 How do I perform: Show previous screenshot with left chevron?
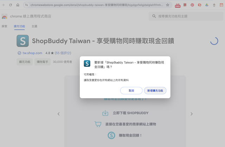click(59, 114)
